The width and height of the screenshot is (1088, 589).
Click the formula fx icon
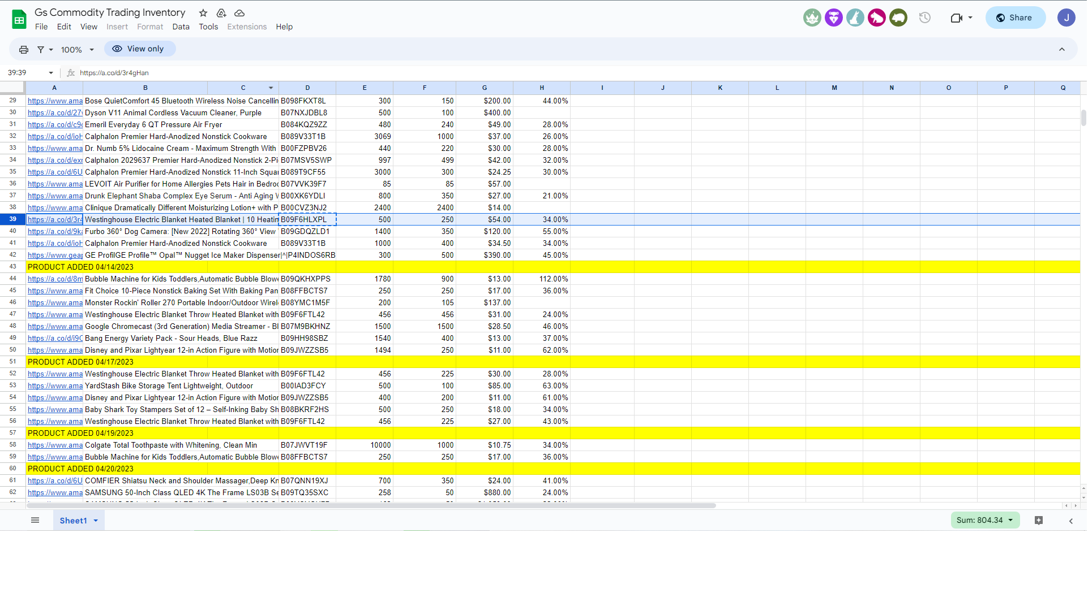coord(71,73)
